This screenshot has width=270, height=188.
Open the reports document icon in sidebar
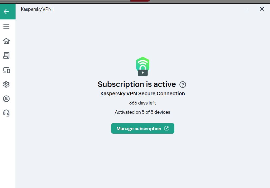pos(6,55)
